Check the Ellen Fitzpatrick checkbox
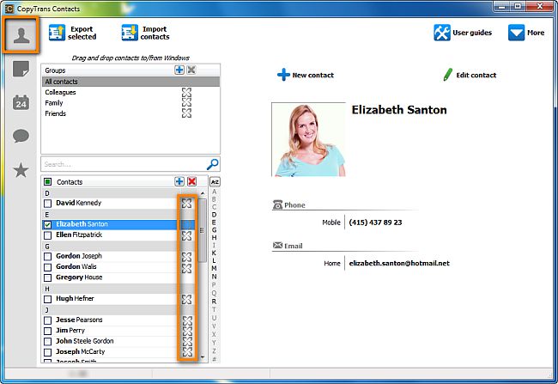The width and height of the screenshot is (558, 384). click(x=47, y=235)
